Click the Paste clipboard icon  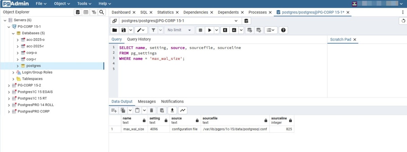pyautogui.click(x=137, y=110)
